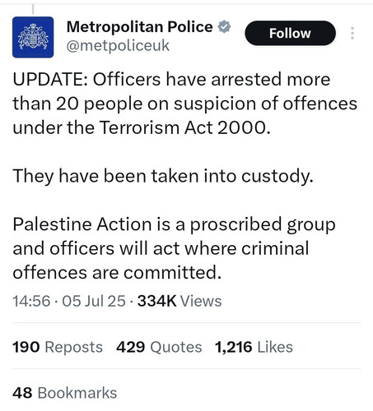This screenshot has height=411, width=373.
Task: Open the three-dot more options menu
Action: click(352, 33)
